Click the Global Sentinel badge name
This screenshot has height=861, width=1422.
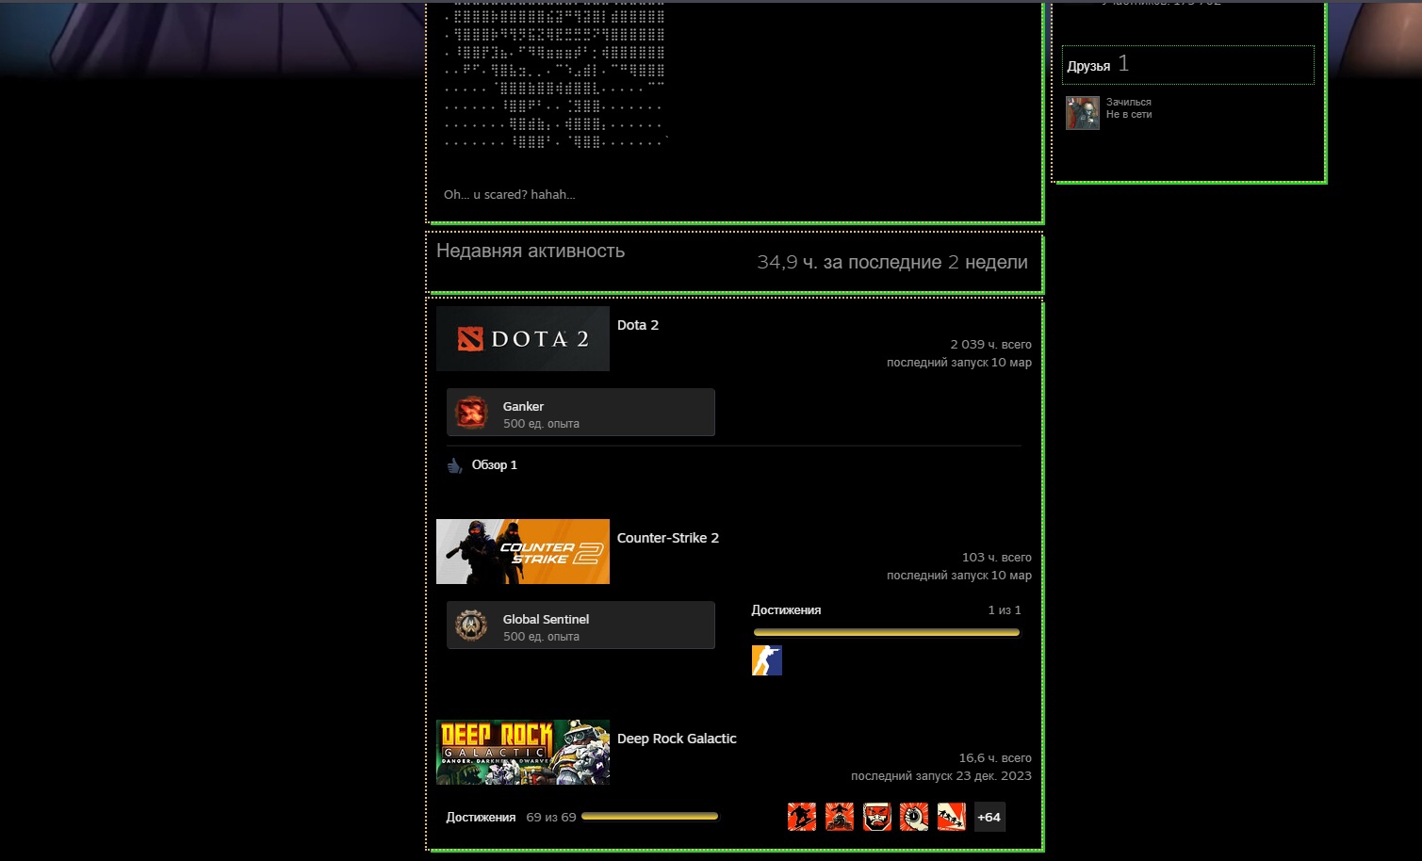click(546, 619)
